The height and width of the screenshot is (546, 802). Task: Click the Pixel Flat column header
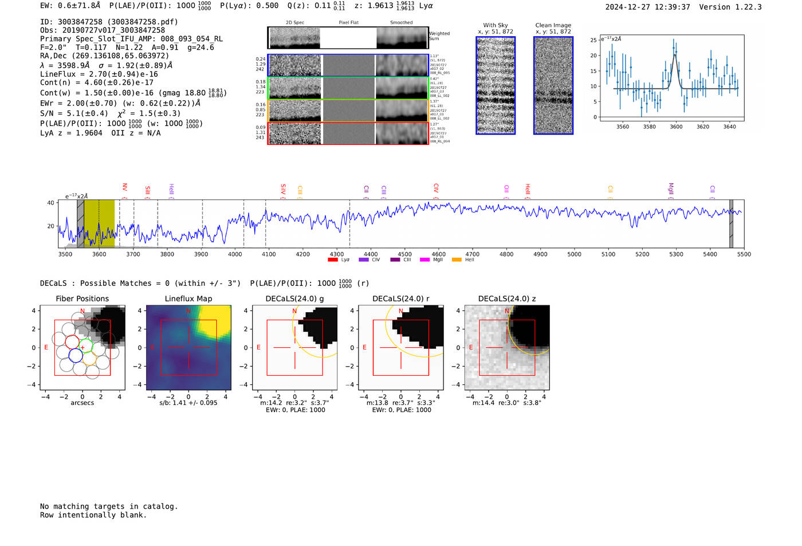pyautogui.click(x=349, y=23)
